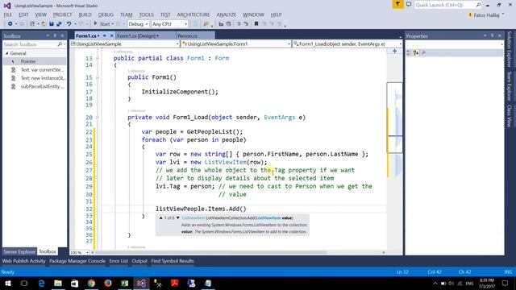
Task: Show the Output panel
Action: click(139, 261)
